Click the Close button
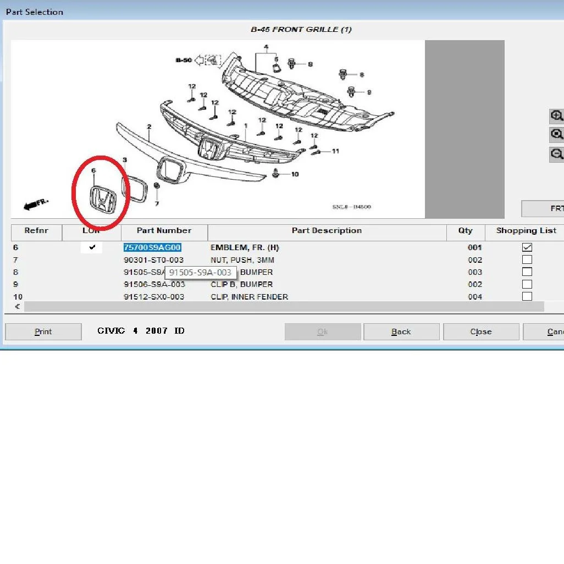 coord(481,331)
